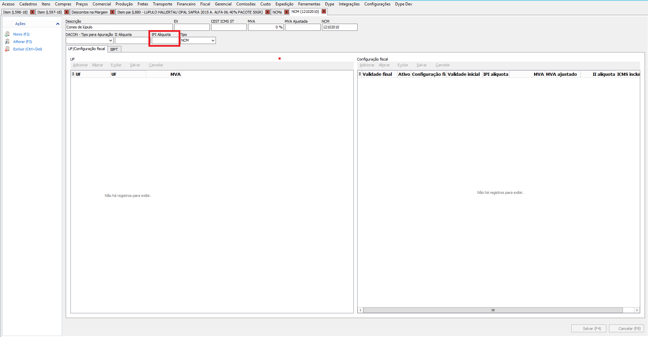Open the Tipo NCM dropdown

tap(213, 41)
